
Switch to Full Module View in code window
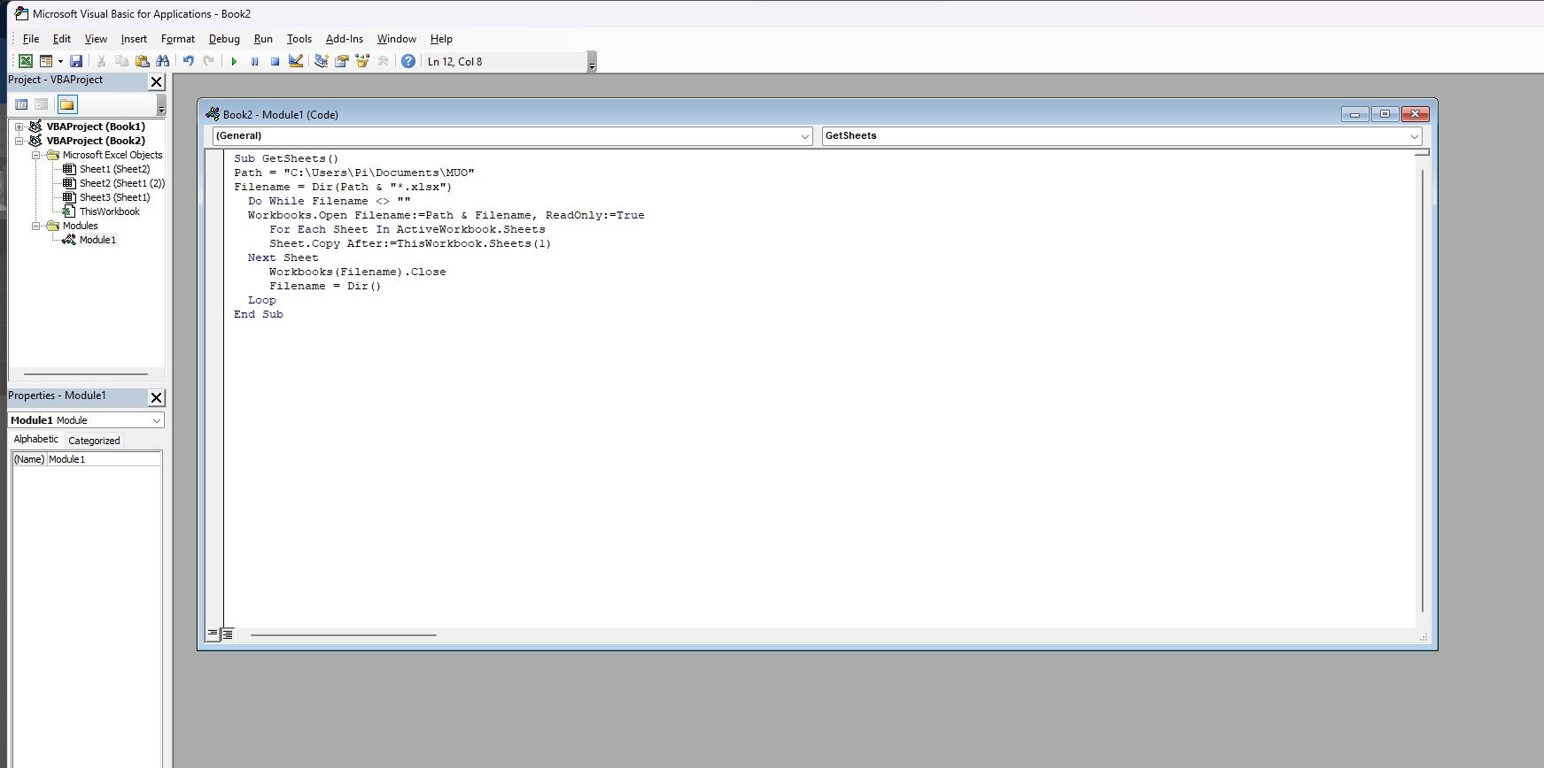tap(227, 634)
